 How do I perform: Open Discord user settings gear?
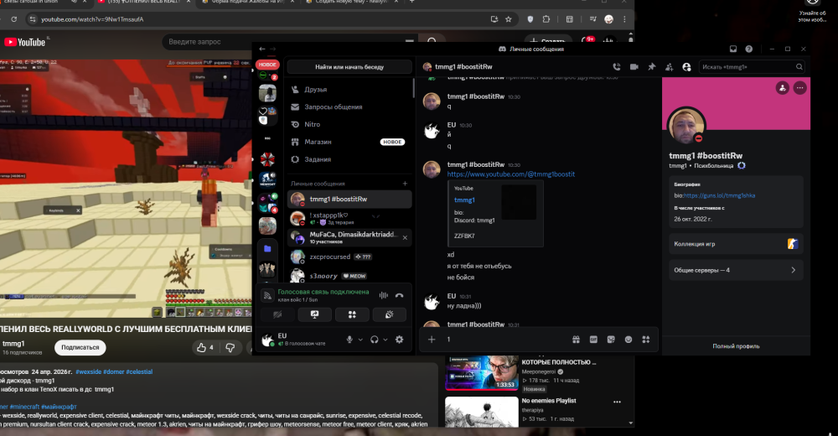coord(399,340)
